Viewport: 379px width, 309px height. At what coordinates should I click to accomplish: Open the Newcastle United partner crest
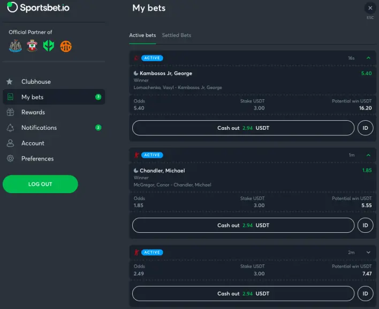[16, 46]
